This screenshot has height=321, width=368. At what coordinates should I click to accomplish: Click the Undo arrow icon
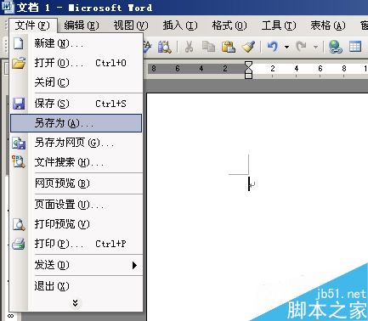(x=273, y=47)
